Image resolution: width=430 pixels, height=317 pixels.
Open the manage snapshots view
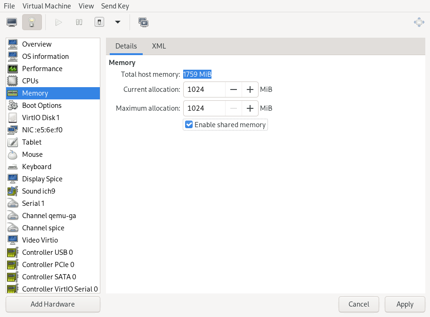click(143, 22)
